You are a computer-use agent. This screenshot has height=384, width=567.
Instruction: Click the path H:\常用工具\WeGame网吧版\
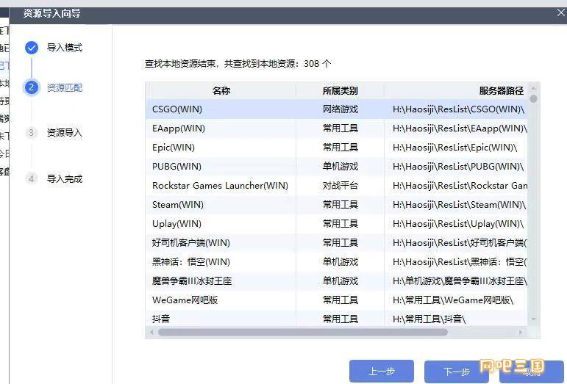point(453,300)
